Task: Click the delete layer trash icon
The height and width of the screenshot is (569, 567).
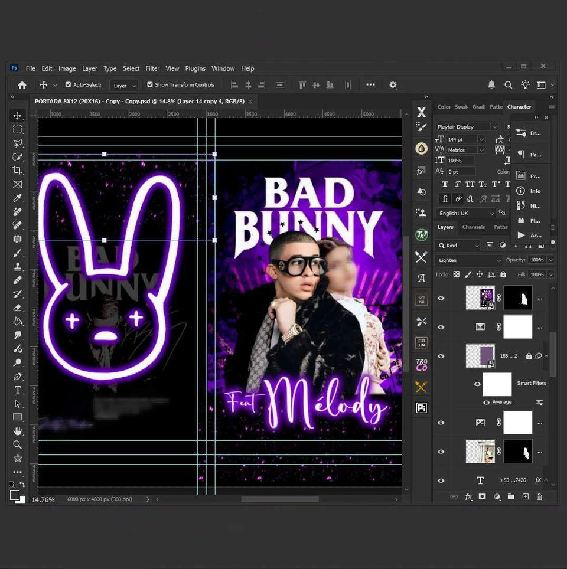Action: click(x=539, y=497)
